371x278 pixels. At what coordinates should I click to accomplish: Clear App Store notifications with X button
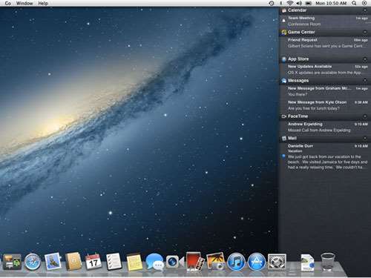[365, 59]
